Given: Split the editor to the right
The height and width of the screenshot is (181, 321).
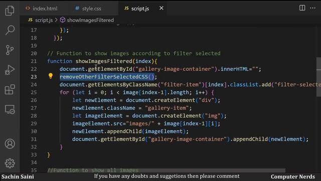Looking at the screenshot, I should point(302,8).
